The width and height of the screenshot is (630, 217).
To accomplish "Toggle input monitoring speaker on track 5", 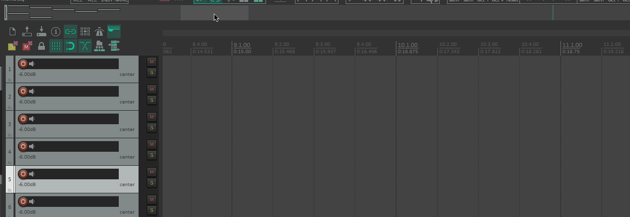I will (x=32, y=174).
